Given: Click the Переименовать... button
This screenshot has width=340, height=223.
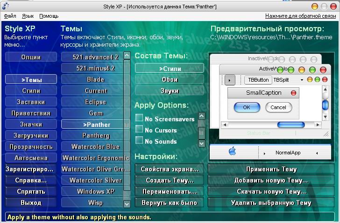Looking at the screenshot, I should coord(170,191).
